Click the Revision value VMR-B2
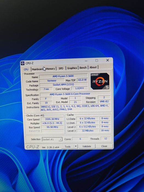The height and width of the screenshot is (192, 144). [104, 101]
